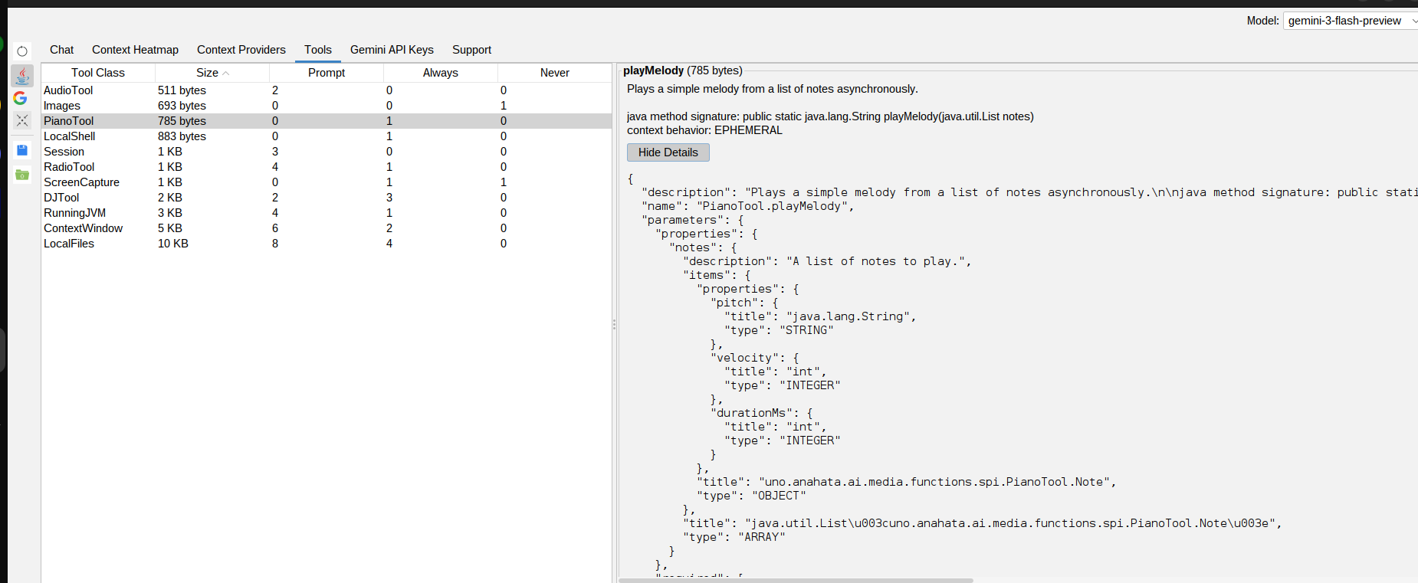Image resolution: width=1418 pixels, height=583 pixels.
Task: Sort table by Tool Class header
Action: click(98, 73)
